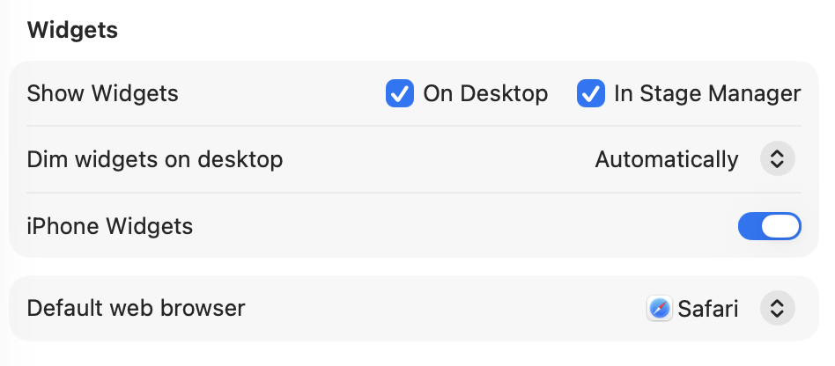Open the Dim widgets on desktop popup arrows
The image size is (835, 366).
(x=777, y=159)
